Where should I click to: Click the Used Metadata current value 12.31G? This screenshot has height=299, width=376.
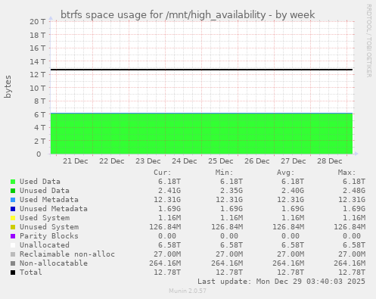pyautogui.click(x=167, y=200)
